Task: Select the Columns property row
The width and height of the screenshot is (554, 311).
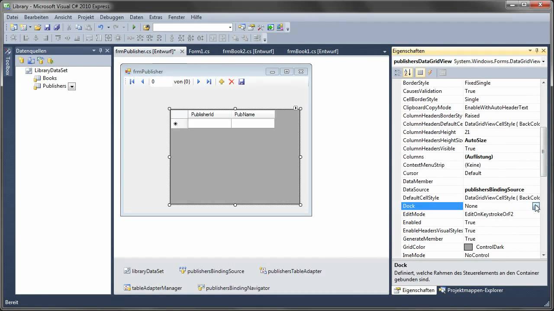Action: [471, 157]
